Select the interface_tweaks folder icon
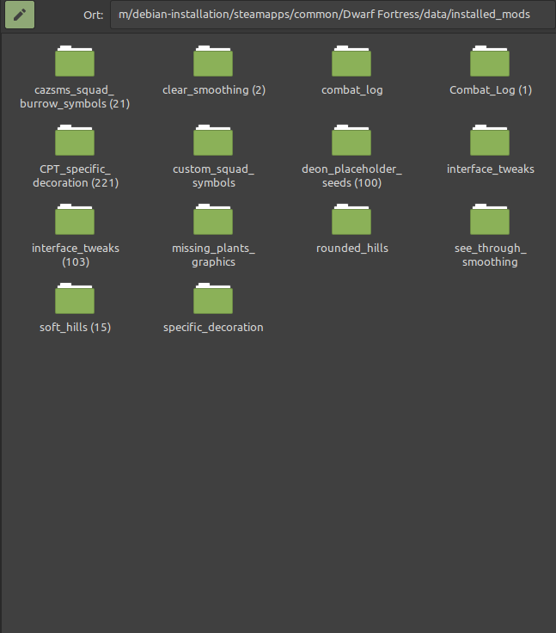The width and height of the screenshot is (556, 633). coord(490,140)
